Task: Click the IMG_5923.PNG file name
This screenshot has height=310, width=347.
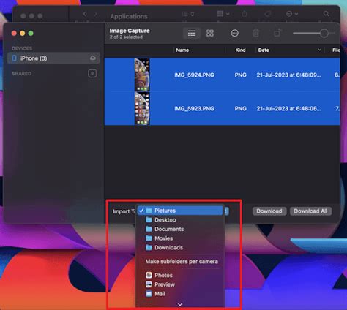Action: click(x=194, y=108)
